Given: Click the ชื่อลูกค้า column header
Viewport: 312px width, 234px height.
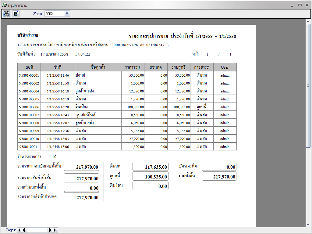Looking at the screenshot, I should tap(98, 67).
